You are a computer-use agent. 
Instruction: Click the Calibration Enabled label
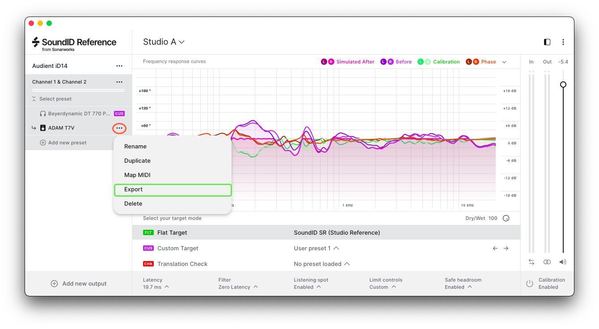point(552,284)
